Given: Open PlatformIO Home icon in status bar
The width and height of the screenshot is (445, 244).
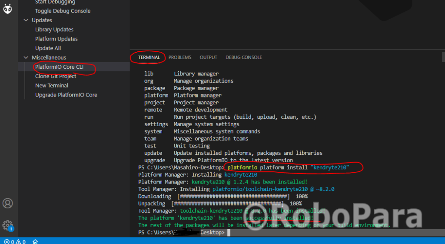Looking at the screenshot, I should pyautogui.click(x=35, y=242).
